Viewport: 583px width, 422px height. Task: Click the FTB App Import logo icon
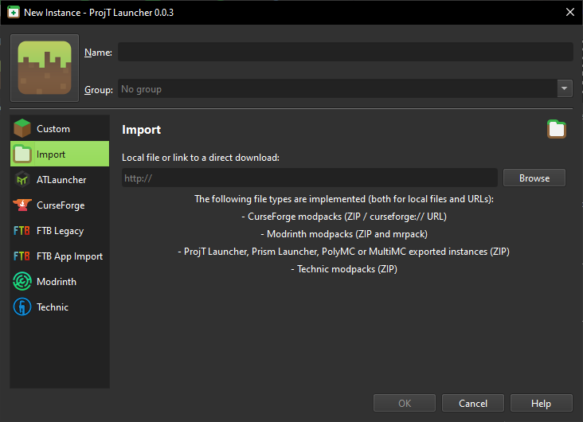[22, 256]
